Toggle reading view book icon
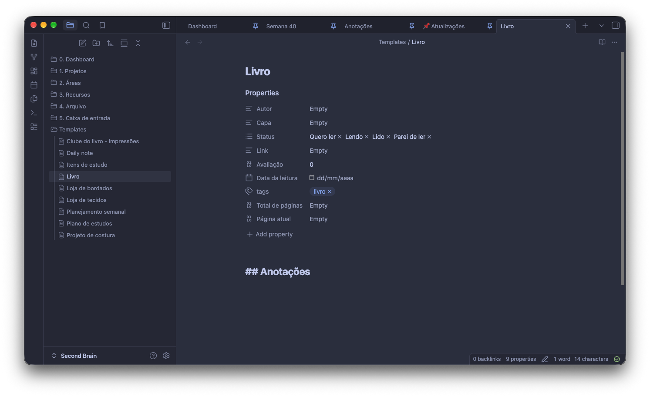Image resolution: width=650 pixels, height=397 pixels. pyautogui.click(x=602, y=42)
